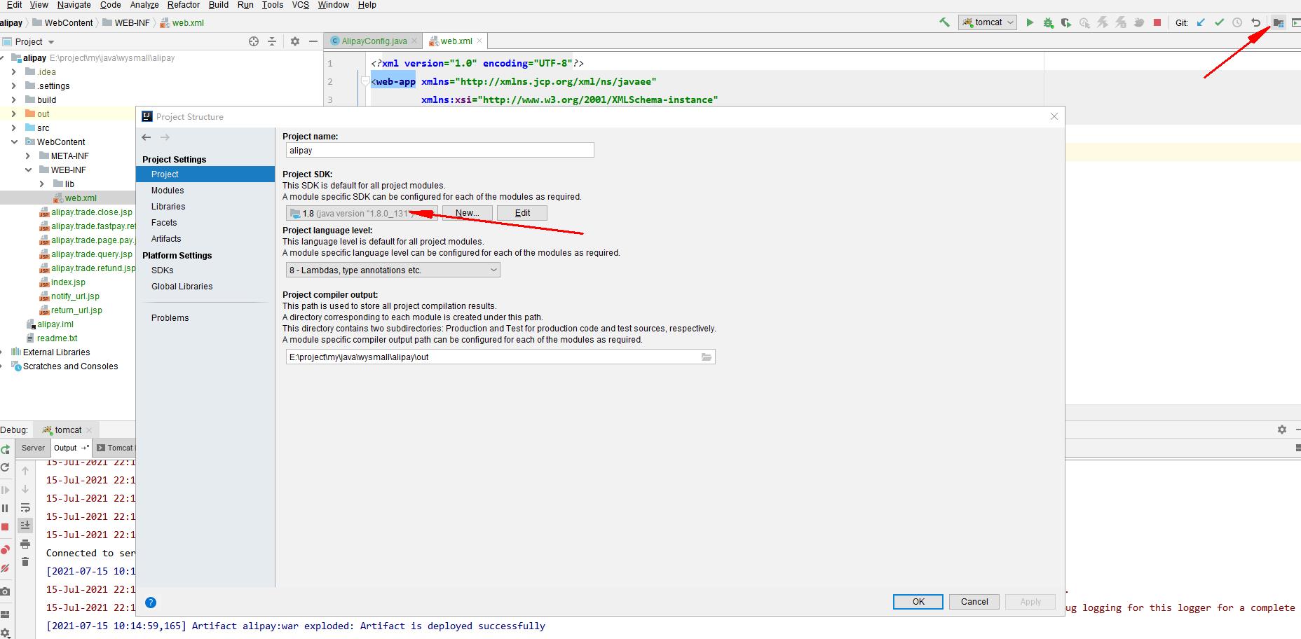Expand the .idea folder

tap(14, 71)
